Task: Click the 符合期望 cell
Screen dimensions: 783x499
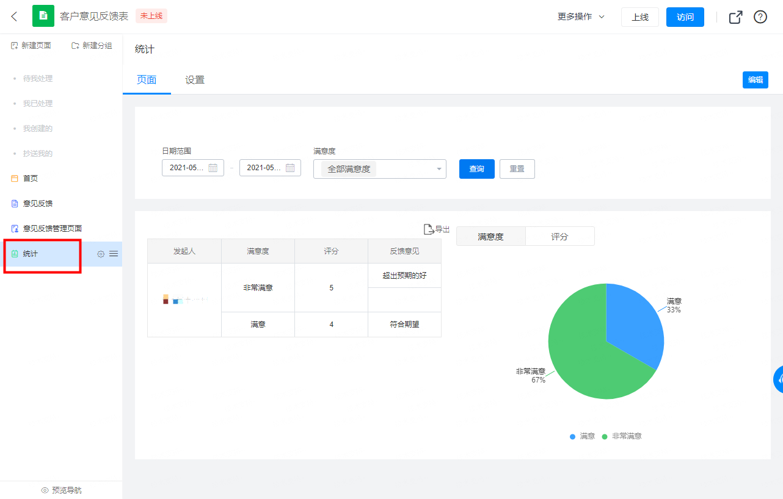Action: tap(404, 325)
